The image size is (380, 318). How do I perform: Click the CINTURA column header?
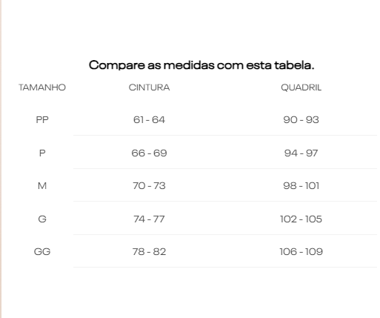point(149,87)
